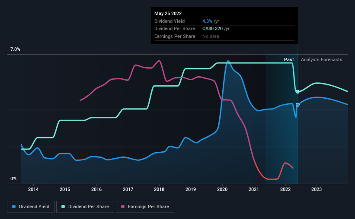Toggle the Earnings Per Share legend button
Screen dimensions: 355x219
[145, 207]
